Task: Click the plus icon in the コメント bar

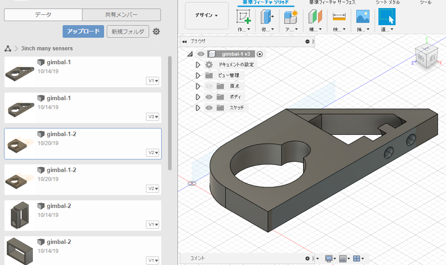Action: pyautogui.click(x=307, y=258)
